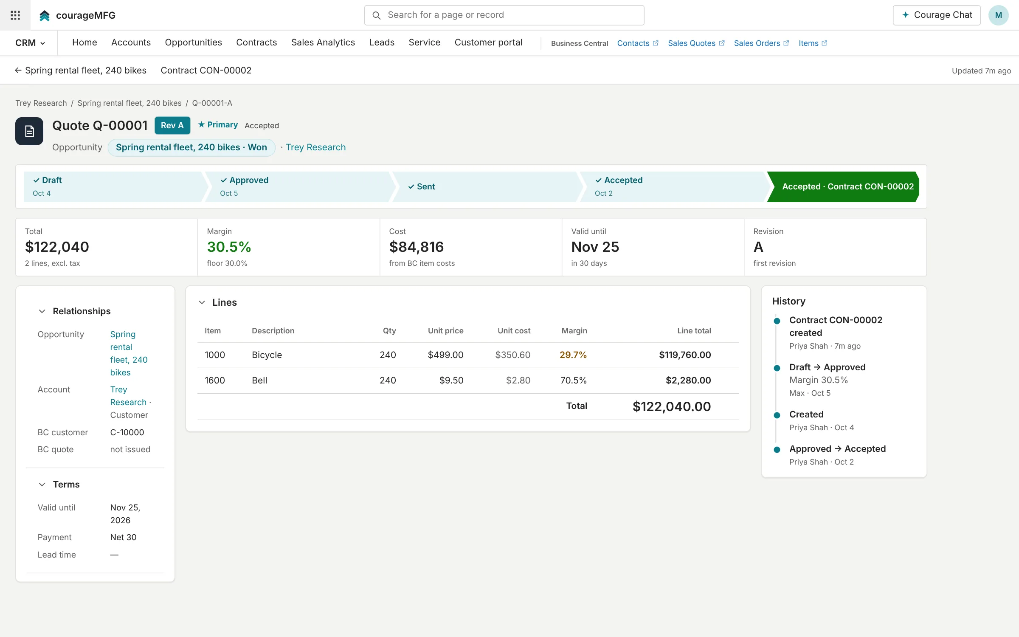The height and width of the screenshot is (637, 1019).
Task: Focus the search for a page or record field
Action: click(x=504, y=15)
